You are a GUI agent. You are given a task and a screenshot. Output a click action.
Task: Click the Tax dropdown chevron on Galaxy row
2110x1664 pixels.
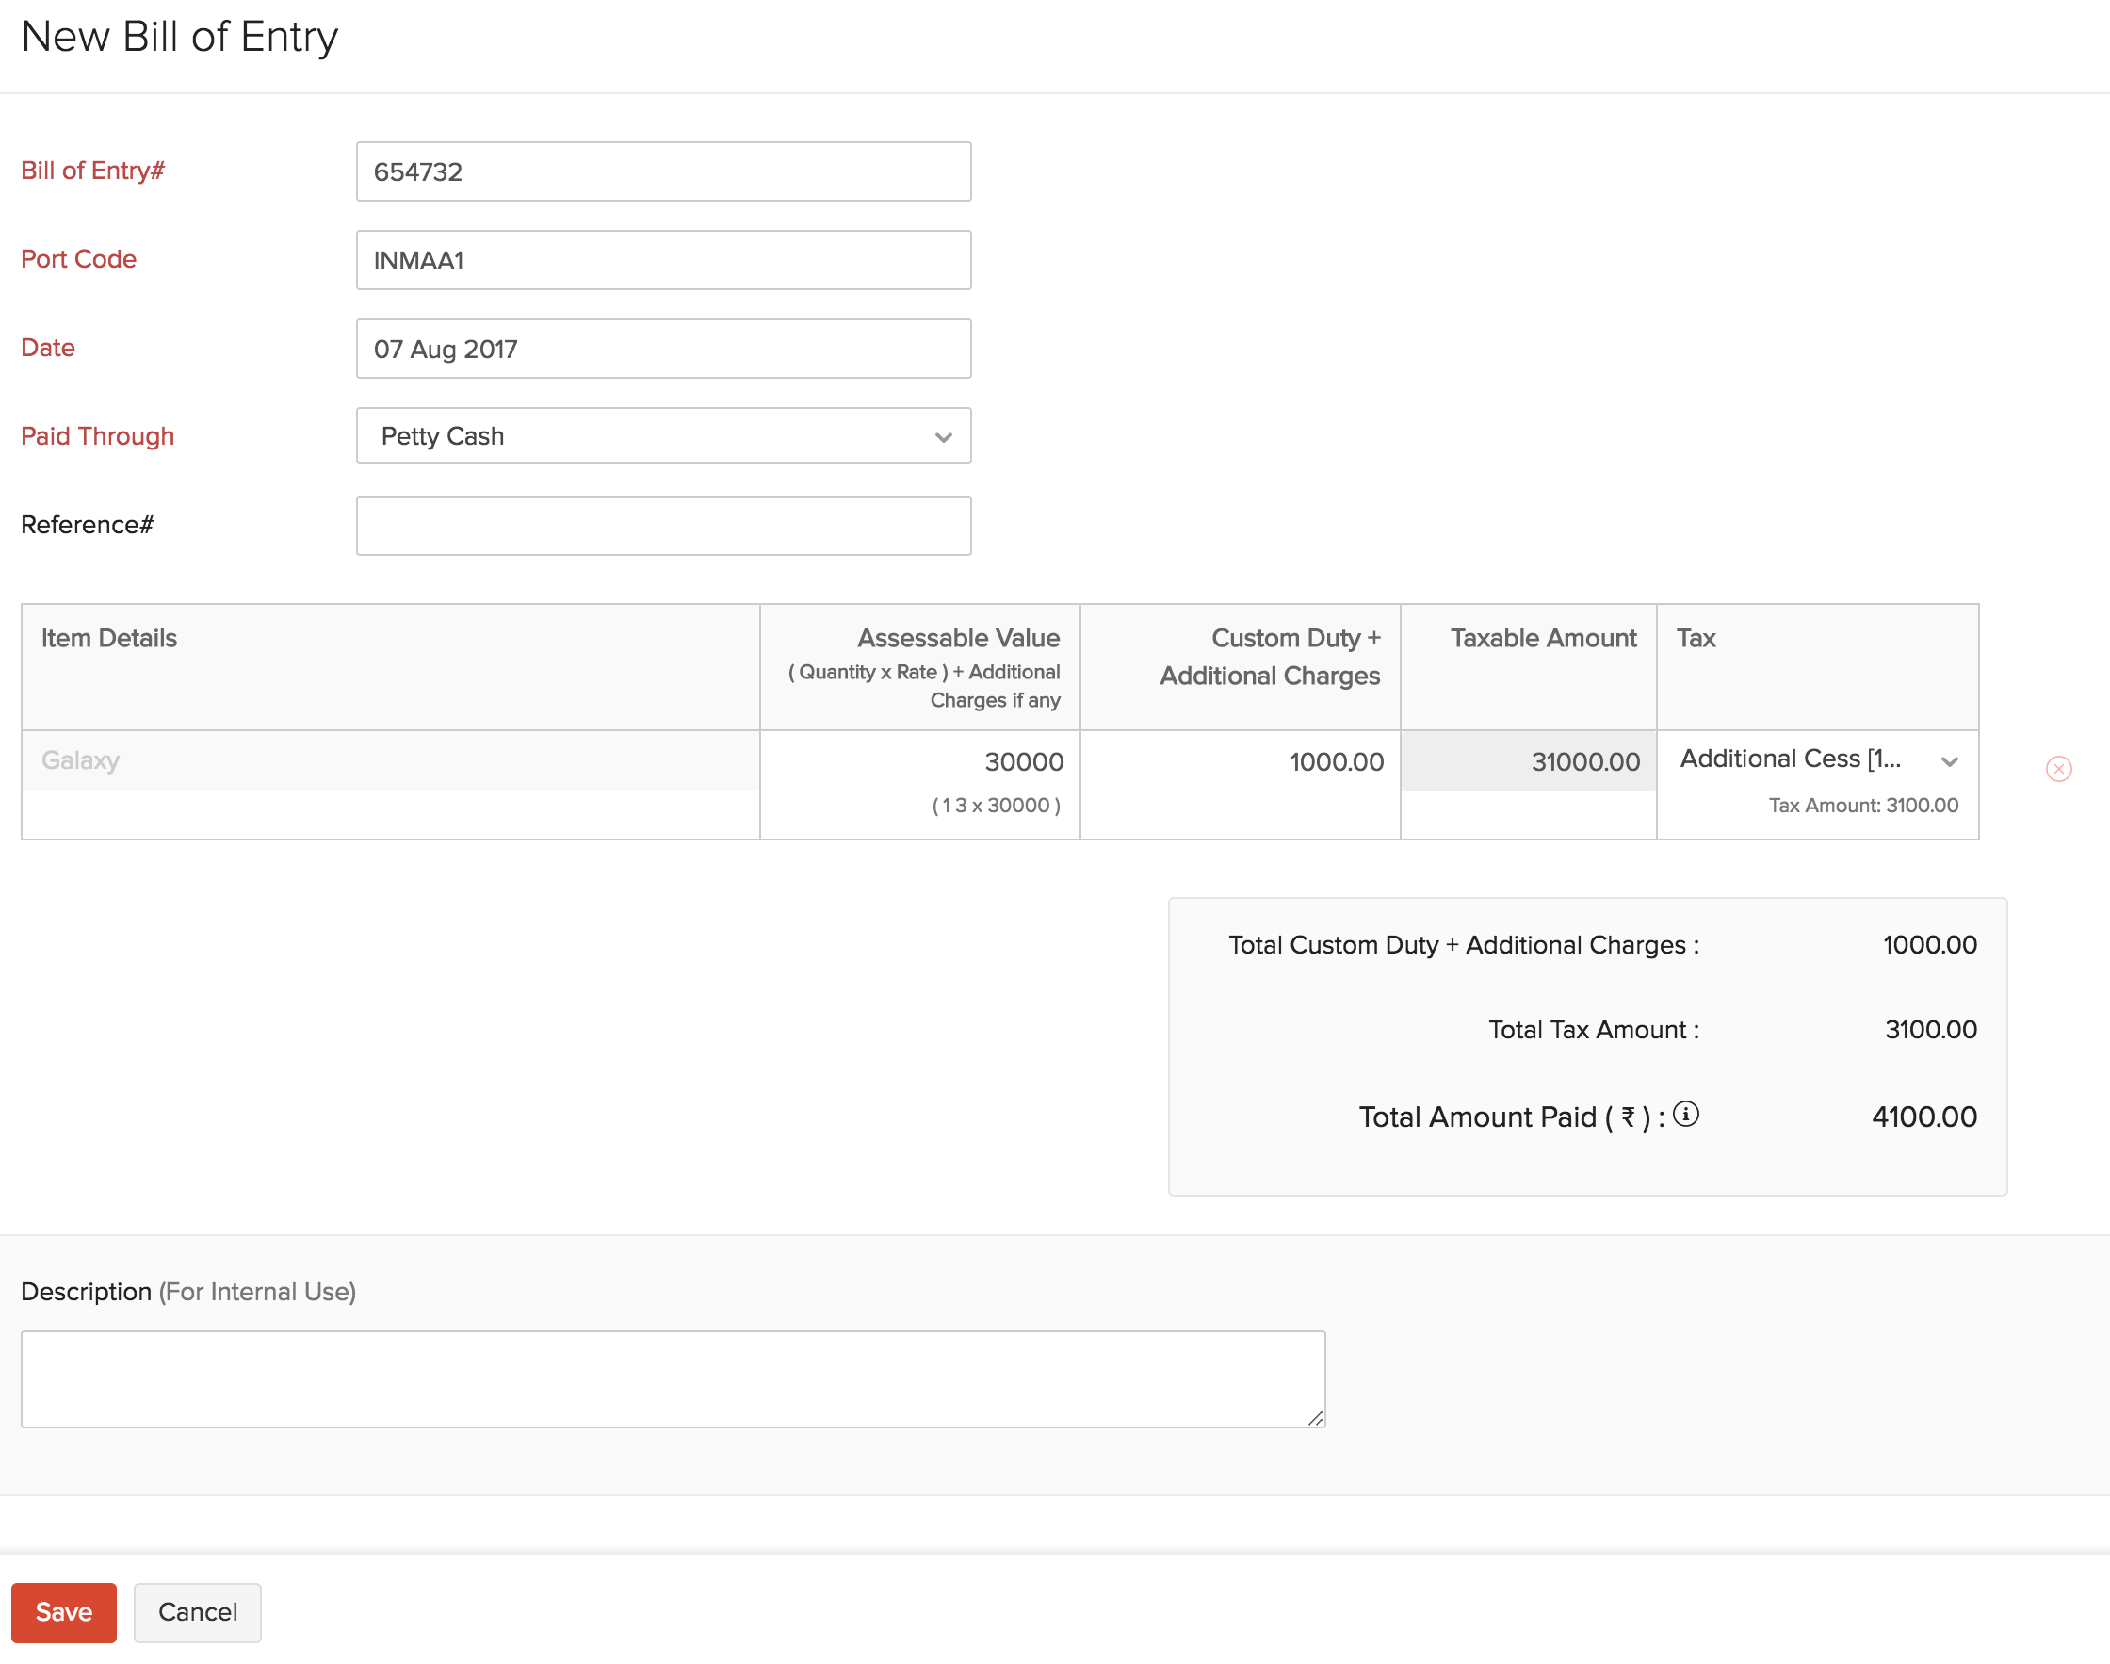[x=1950, y=761]
